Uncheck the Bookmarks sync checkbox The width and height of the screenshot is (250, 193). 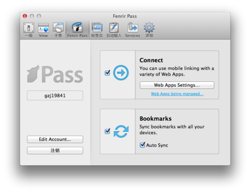click(x=107, y=131)
